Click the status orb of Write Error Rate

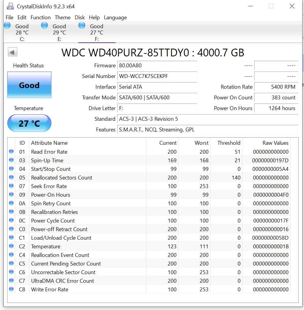point(11,289)
